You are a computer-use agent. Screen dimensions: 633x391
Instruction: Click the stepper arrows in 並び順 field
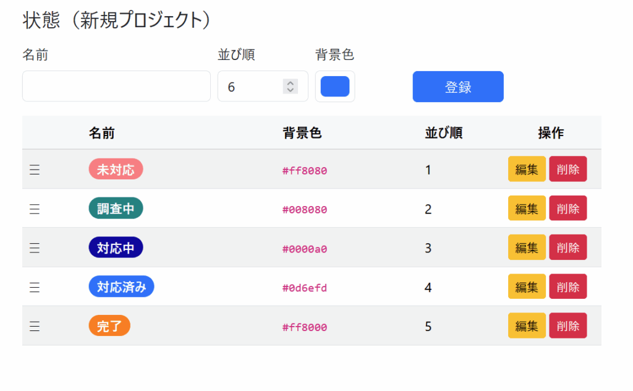290,87
